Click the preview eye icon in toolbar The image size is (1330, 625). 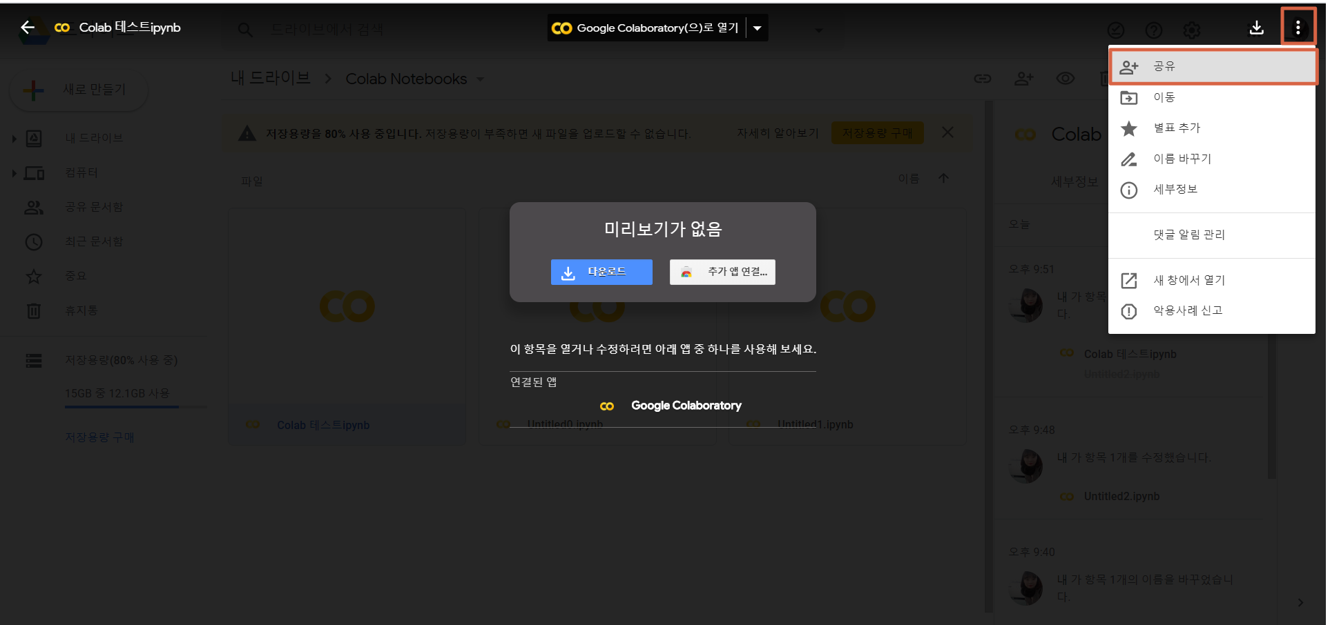(x=1066, y=79)
